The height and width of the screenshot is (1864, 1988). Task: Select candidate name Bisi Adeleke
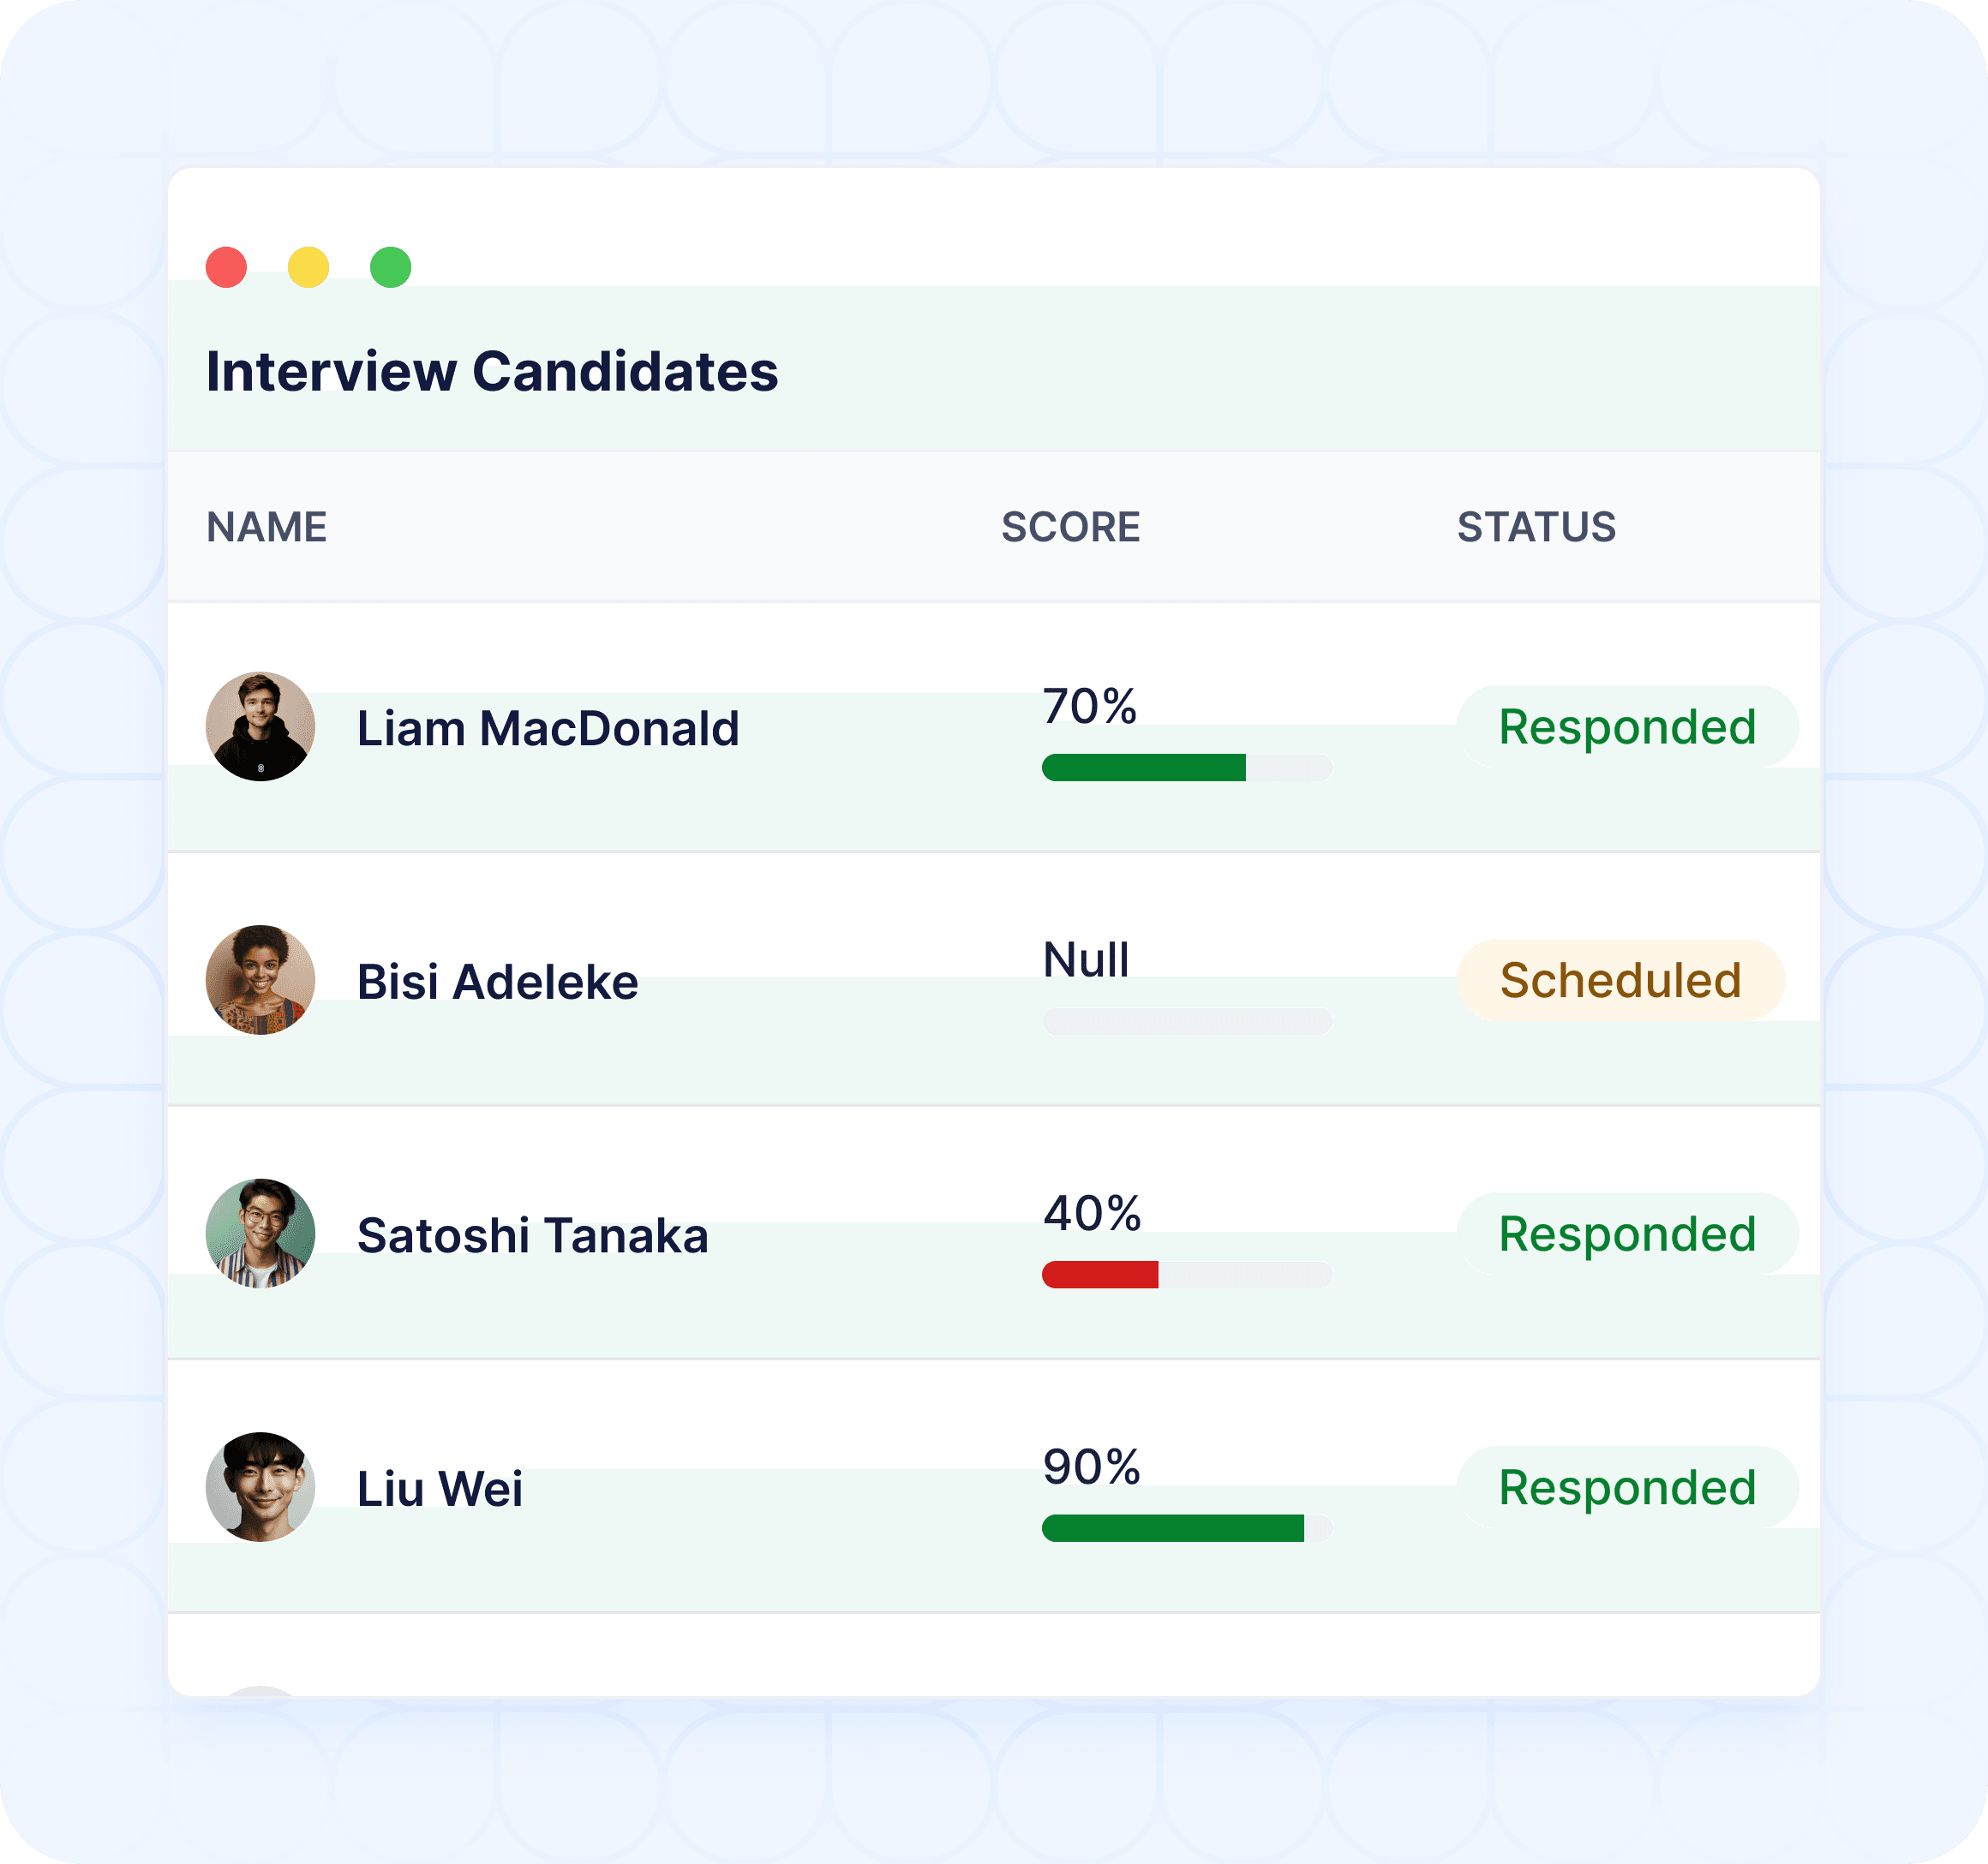497,982
